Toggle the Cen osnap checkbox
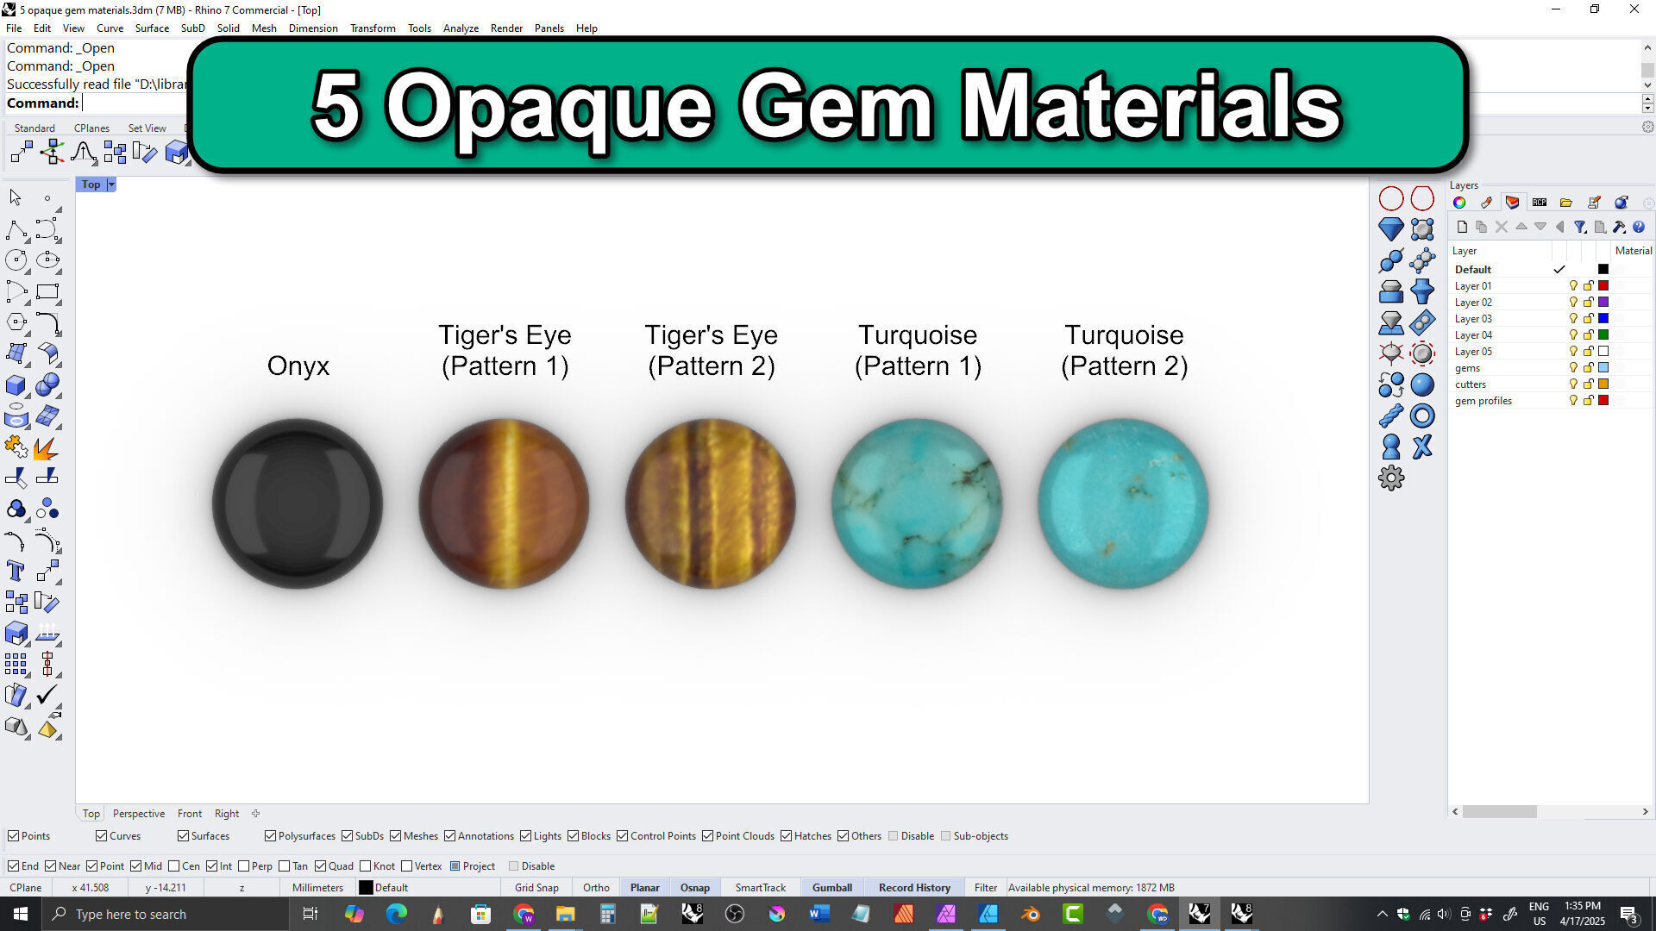1656x931 pixels. [x=174, y=866]
